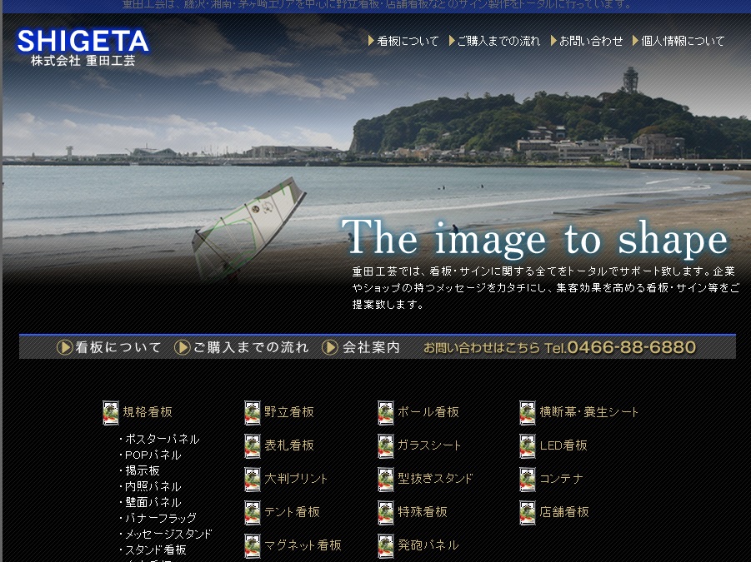Screen dimensions: 751x562
Task: Open the LED看板 link
Action: coord(563,445)
